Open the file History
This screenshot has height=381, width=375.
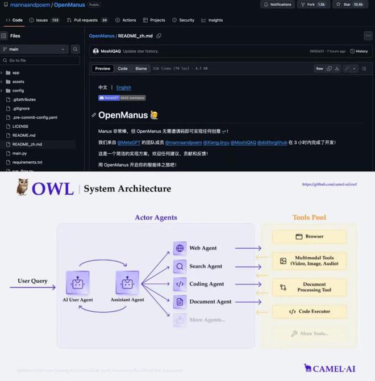[x=359, y=51]
